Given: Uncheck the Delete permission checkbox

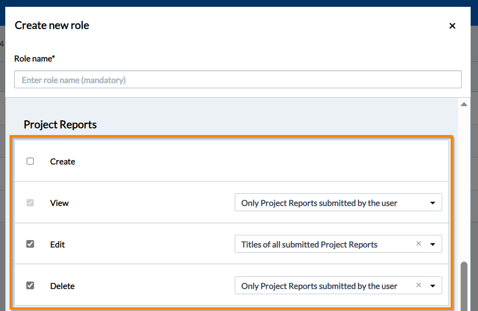Looking at the screenshot, I should click(x=30, y=285).
